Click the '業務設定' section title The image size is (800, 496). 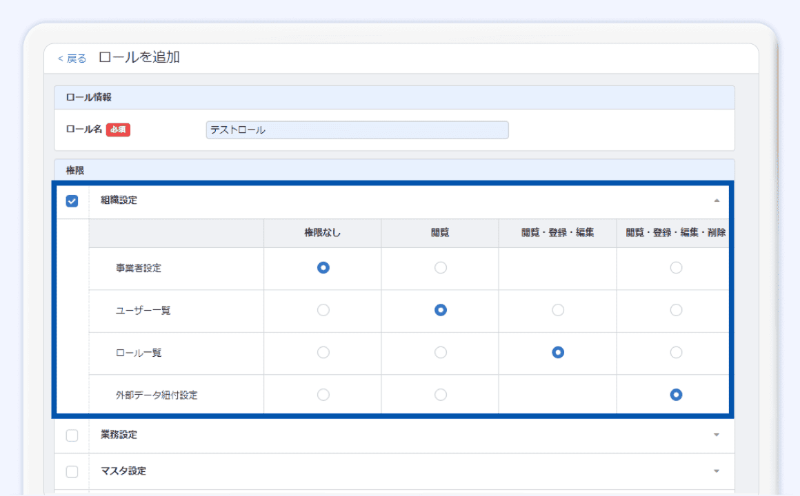coord(119,435)
